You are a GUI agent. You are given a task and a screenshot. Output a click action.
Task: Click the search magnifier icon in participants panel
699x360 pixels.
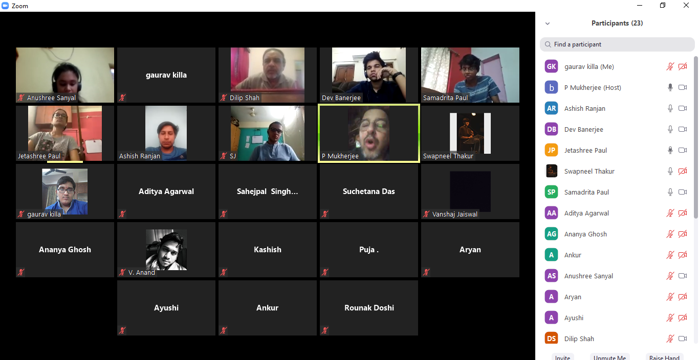click(x=548, y=44)
